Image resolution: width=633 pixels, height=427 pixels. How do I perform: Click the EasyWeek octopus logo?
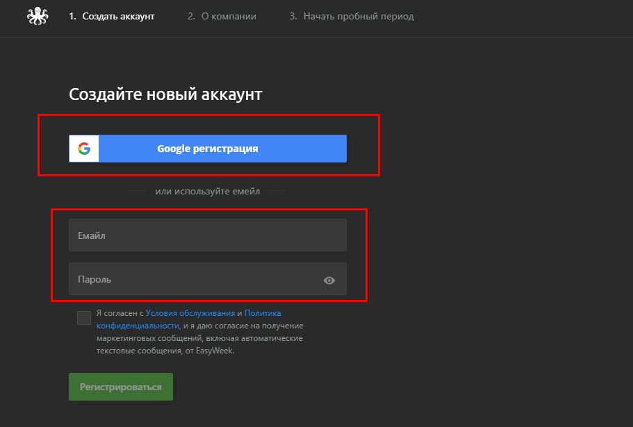[38, 16]
